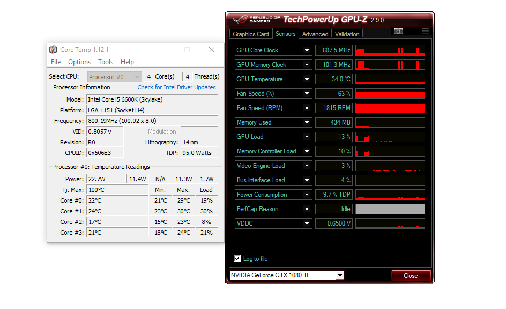
Task: Click the Core #3 max value 24°C
Action: point(184,233)
